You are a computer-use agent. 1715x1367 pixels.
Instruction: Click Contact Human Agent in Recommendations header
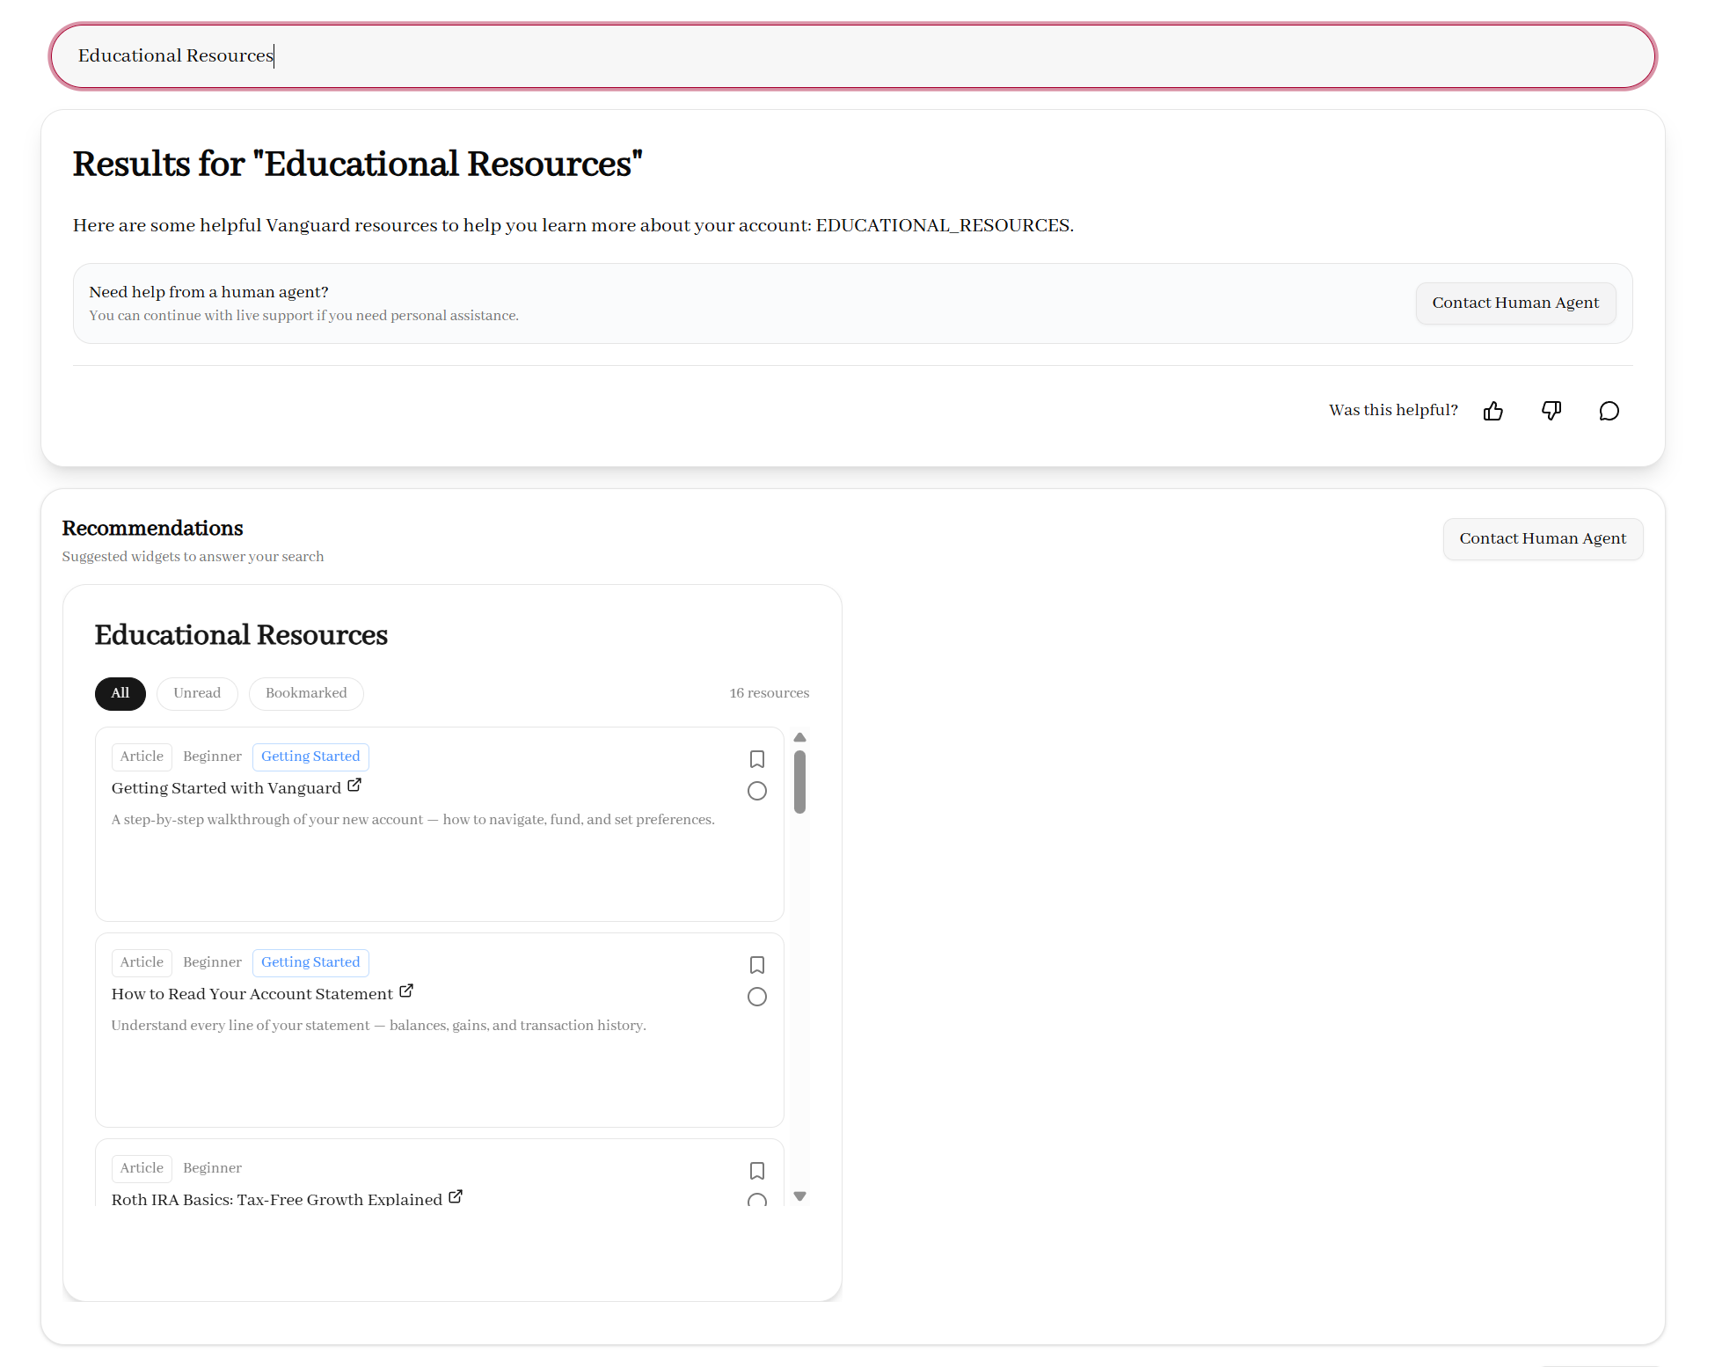pyautogui.click(x=1543, y=538)
